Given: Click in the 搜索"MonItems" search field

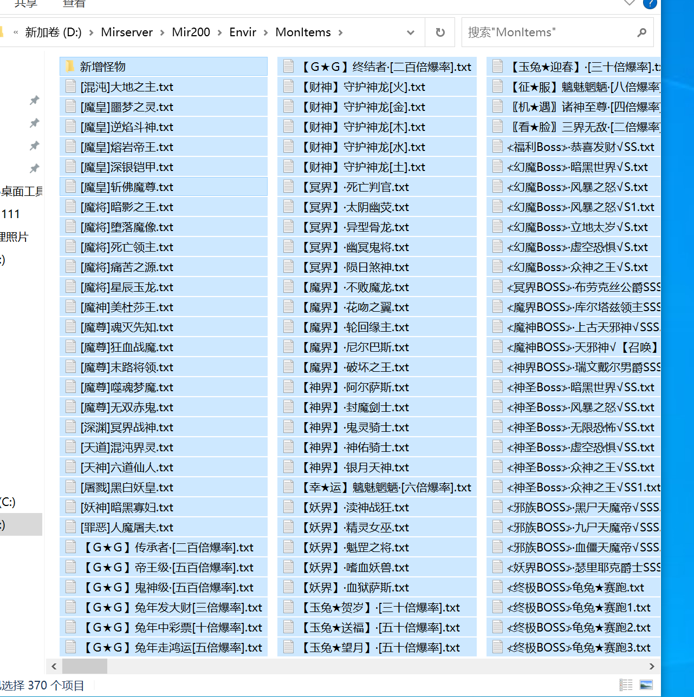Looking at the screenshot, I should 550,32.
